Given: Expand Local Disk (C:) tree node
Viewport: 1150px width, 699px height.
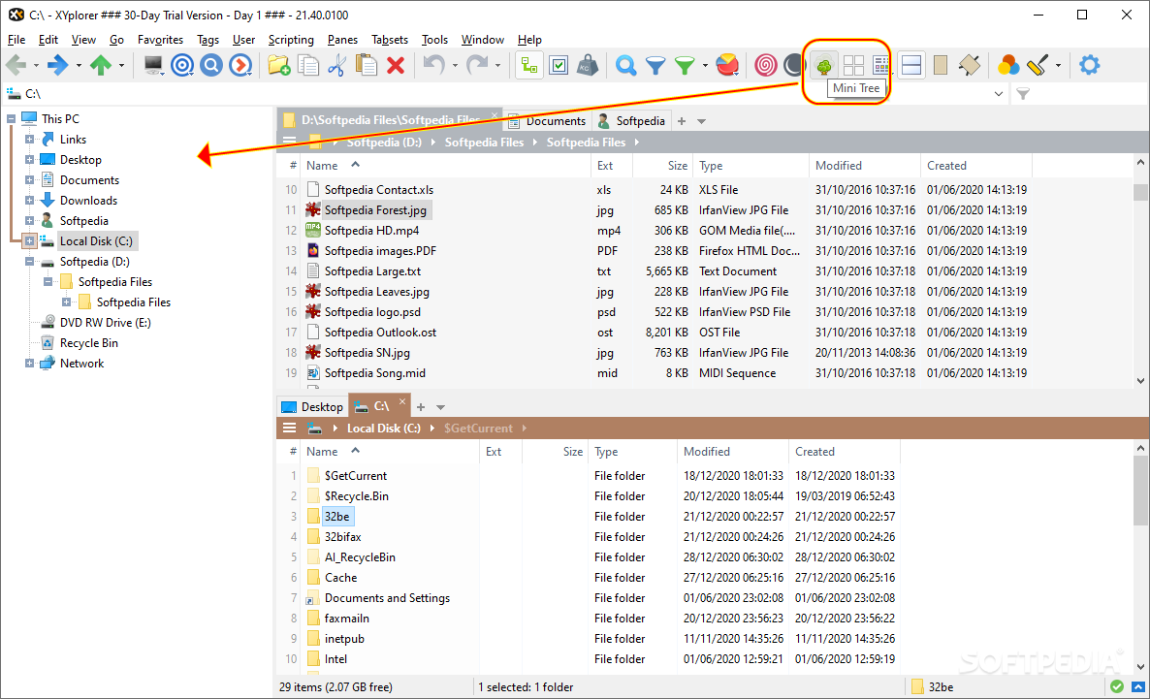Looking at the screenshot, I should 29,241.
